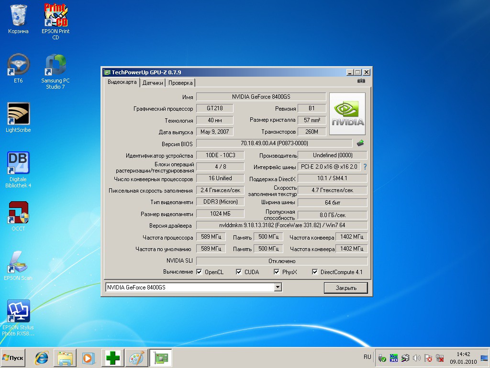The height and width of the screenshot is (368, 490).
Task: Toggle the CUDA checkbox
Action: 239,272
